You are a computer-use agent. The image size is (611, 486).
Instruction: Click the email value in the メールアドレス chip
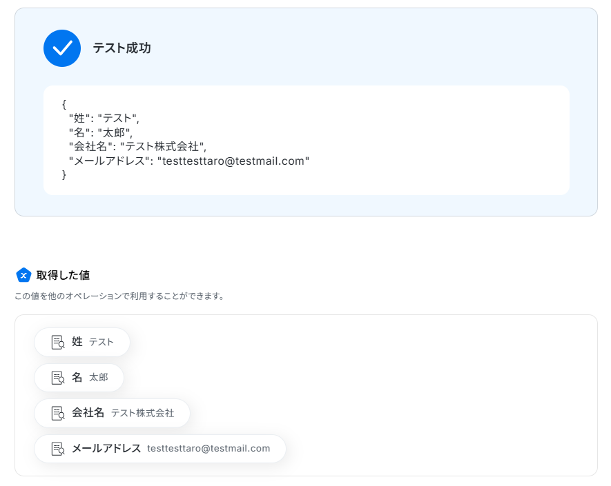pyautogui.click(x=208, y=448)
